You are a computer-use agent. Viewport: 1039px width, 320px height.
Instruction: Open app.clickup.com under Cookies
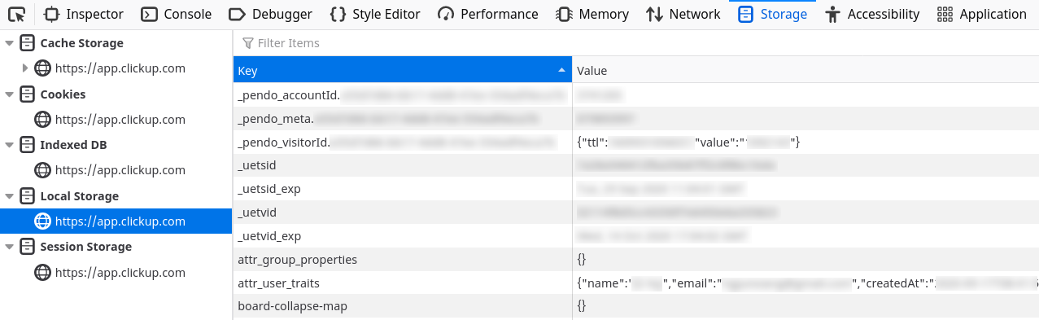tap(120, 120)
